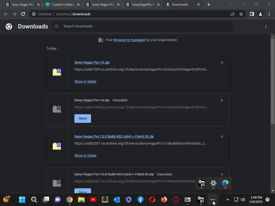275x206 pixels.
Task: Open Chrome from the taskbar
Action: click(70, 200)
